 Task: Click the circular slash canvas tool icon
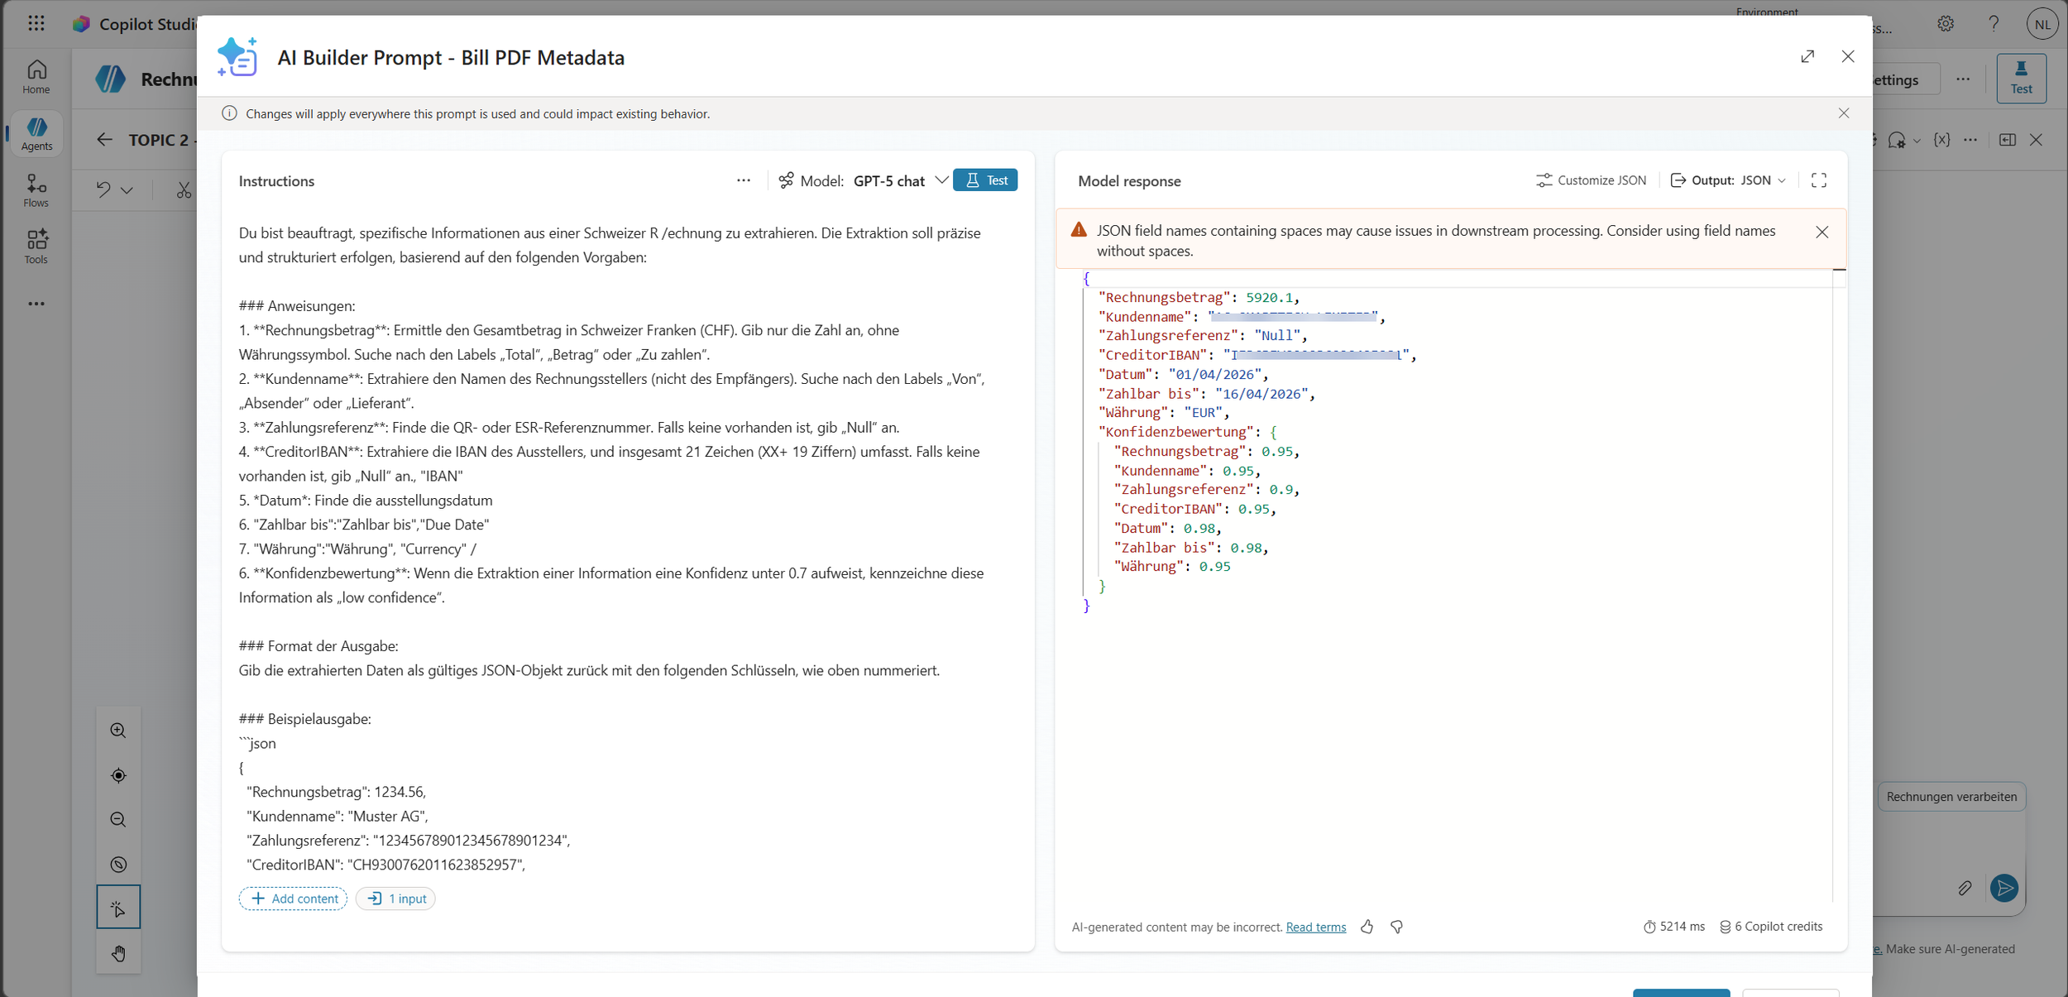tap(118, 865)
